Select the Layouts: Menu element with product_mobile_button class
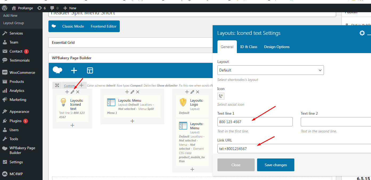Viewport: 371px width, 180px height. coord(192,143)
